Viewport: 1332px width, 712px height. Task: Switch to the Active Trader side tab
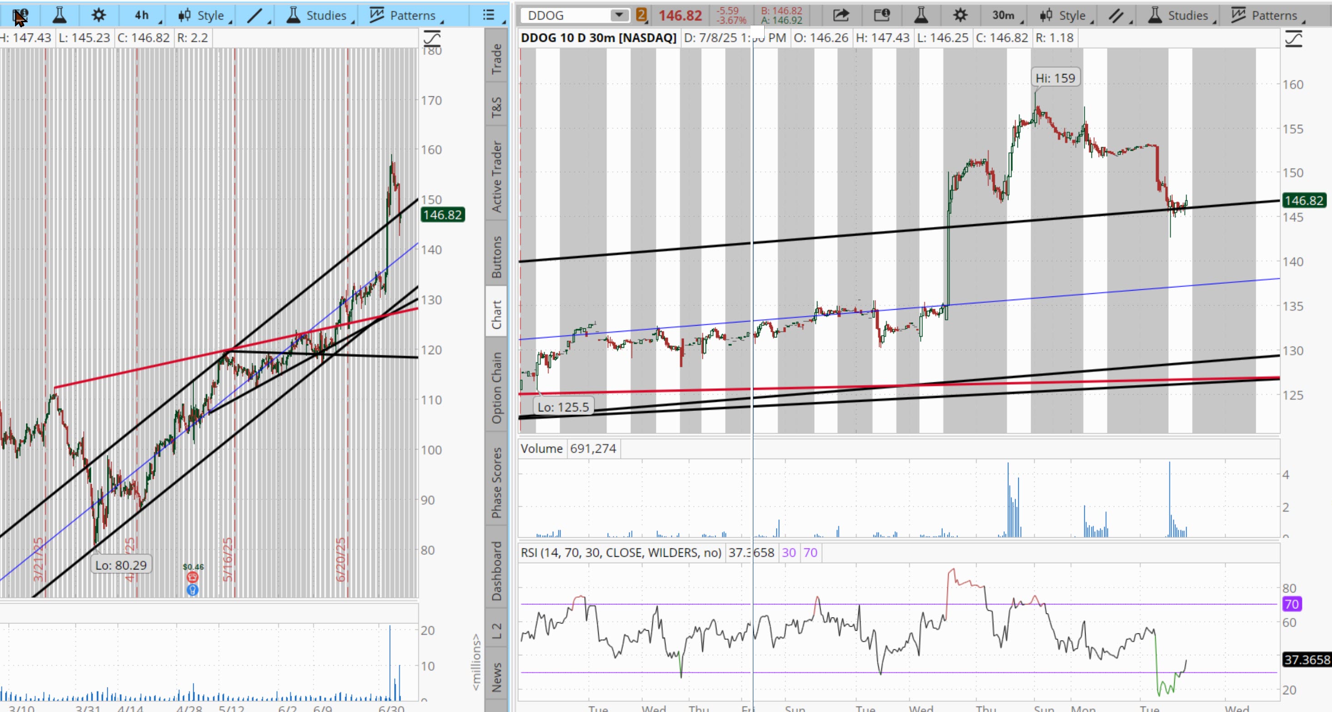[x=496, y=177]
